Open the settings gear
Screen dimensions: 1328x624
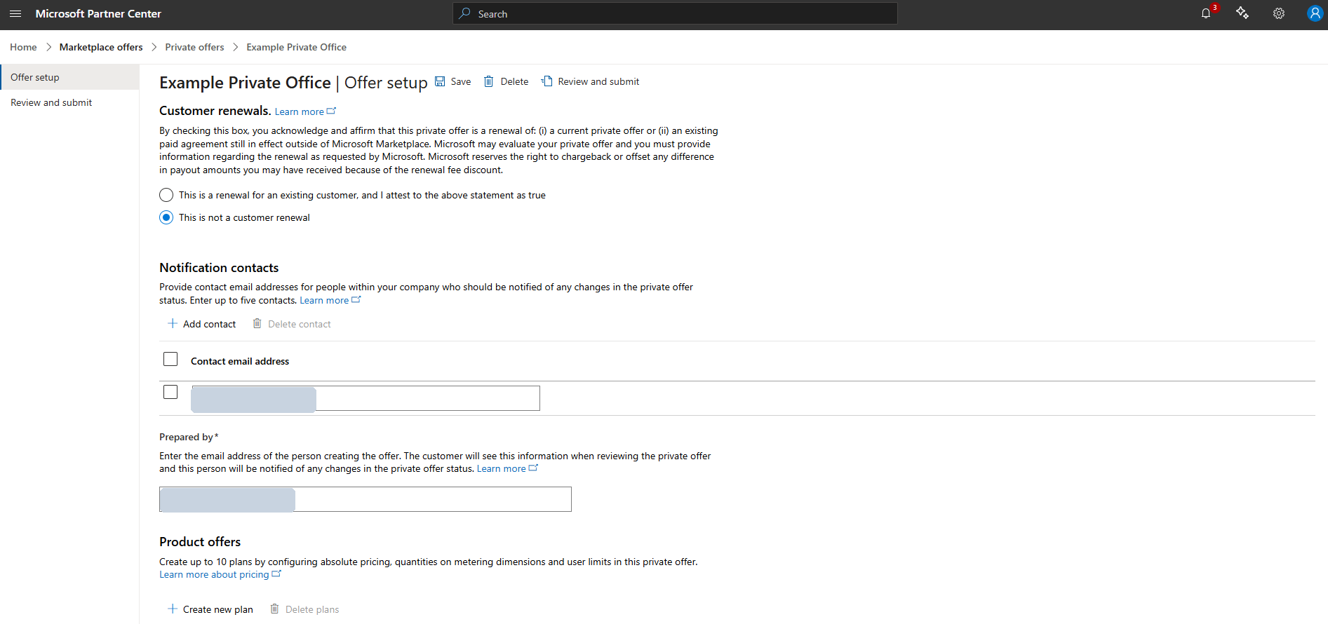[x=1279, y=13]
